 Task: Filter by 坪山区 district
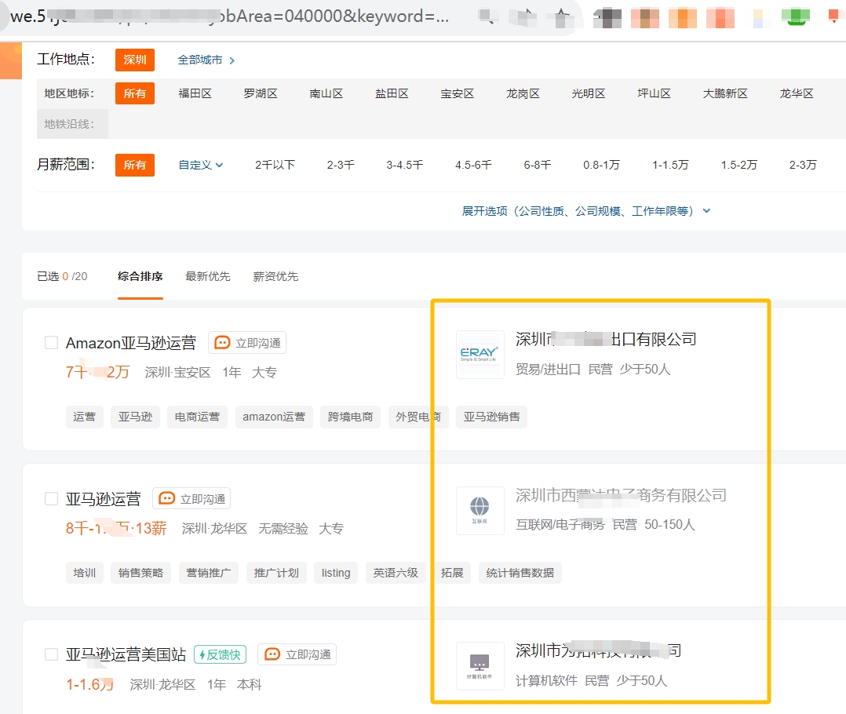coord(654,93)
